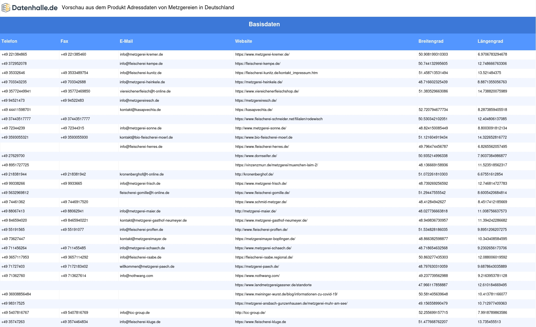Image resolution: width=536 pixels, height=327 pixels.
Task: Select latitude value 47.966117858887
Action: point(433,285)
